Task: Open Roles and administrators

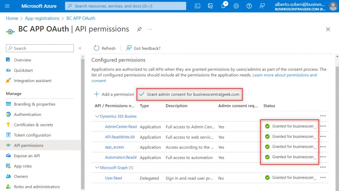Action: point(37,187)
